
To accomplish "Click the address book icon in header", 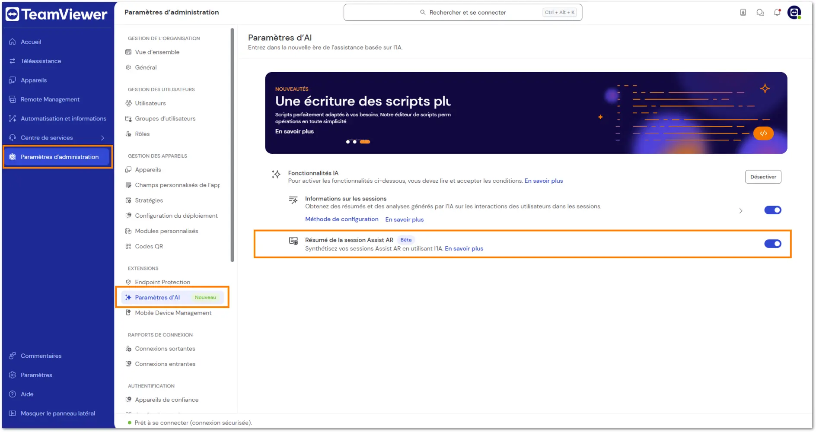I will pyautogui.click(x=743, y=13).
